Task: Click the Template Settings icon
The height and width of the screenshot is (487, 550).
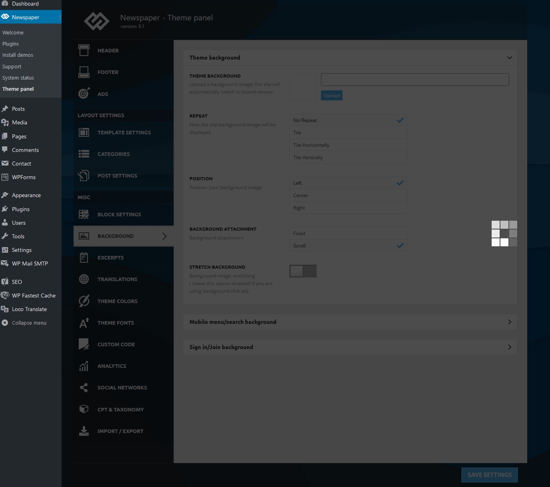Action: 84,132
